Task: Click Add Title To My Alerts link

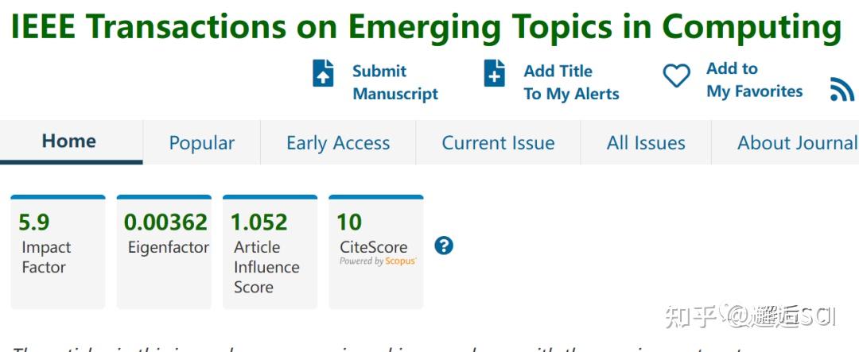Action: click(571, 83)
